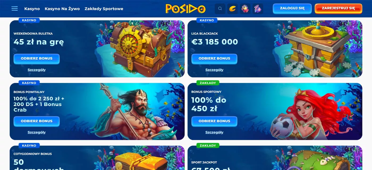Click the Sport Jackpot promo banner

click(275, 158)
